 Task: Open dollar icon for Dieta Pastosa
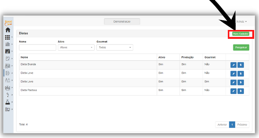(x=241, y=91)
